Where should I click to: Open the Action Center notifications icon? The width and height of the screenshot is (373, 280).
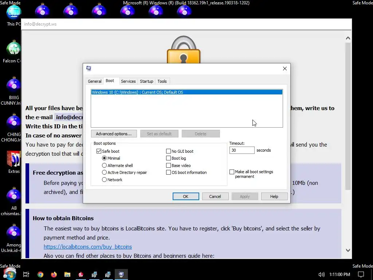tap(361, 275)
